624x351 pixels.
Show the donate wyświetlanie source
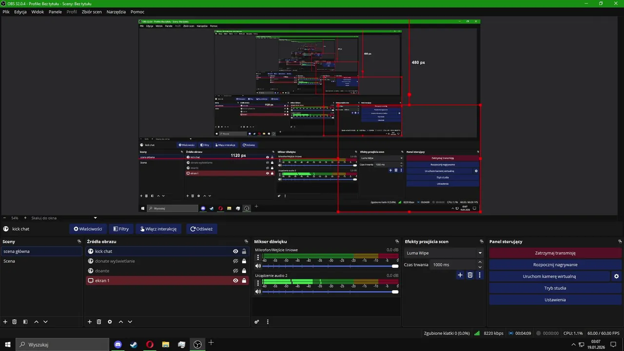pos(235,261)
